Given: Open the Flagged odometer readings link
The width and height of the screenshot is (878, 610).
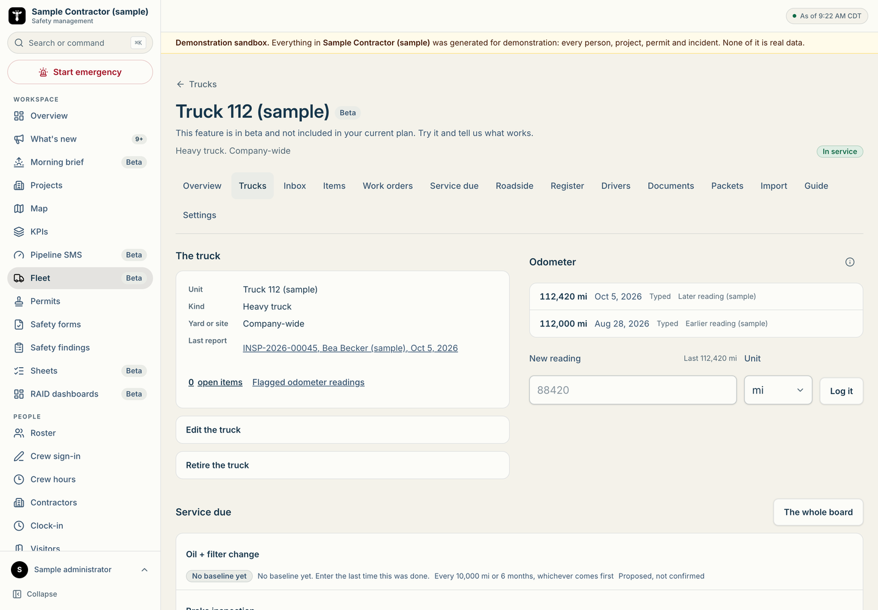Looking at the screenshot, I should pos(309,382).
